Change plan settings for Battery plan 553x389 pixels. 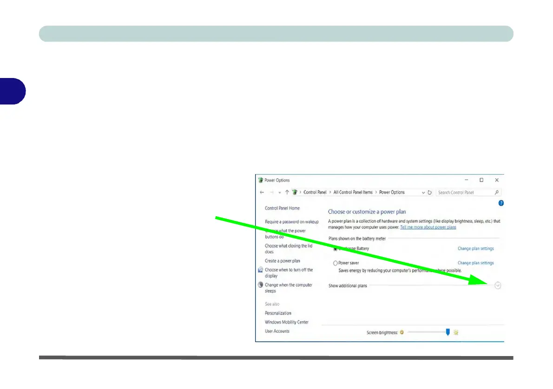point(476,249)
